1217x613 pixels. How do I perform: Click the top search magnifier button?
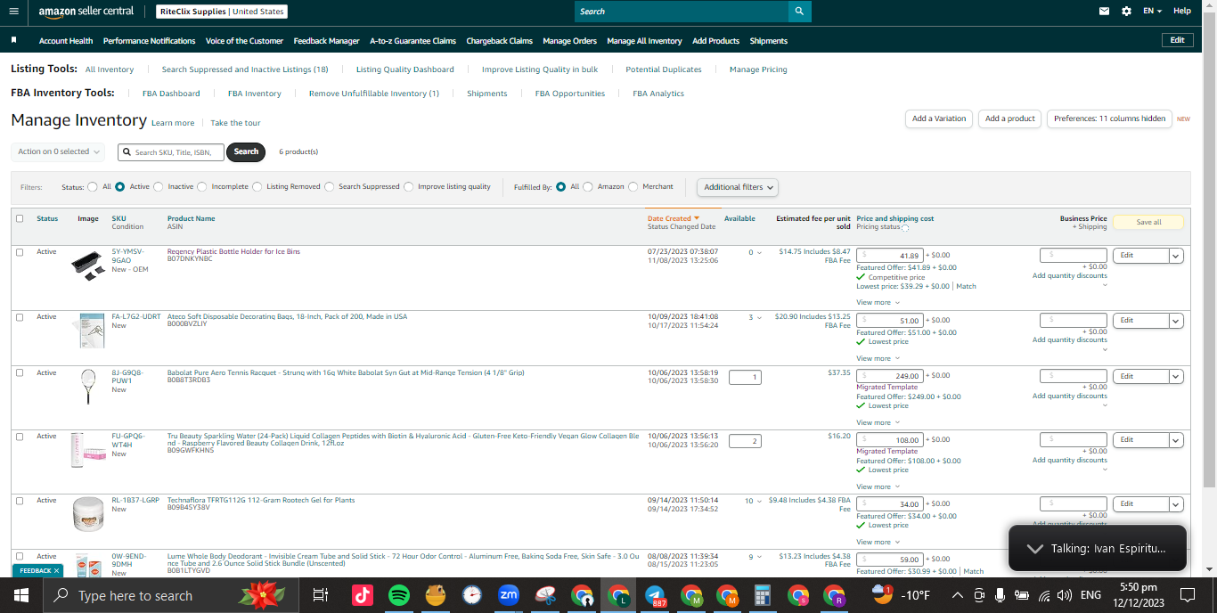pos(800,11)
